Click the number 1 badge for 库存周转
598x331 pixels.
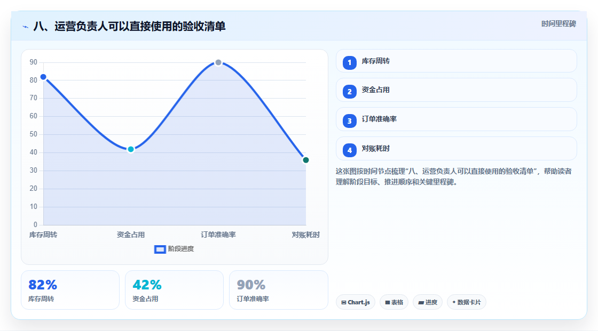349,63
